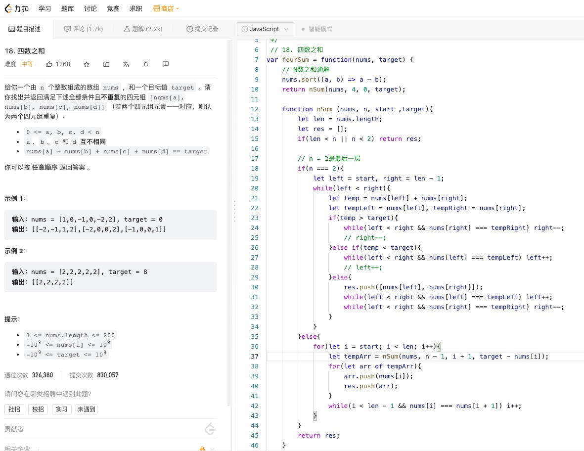This screenshot has width=584, height=451.
Task: Click the translate language icon
Action: (126, 64)
